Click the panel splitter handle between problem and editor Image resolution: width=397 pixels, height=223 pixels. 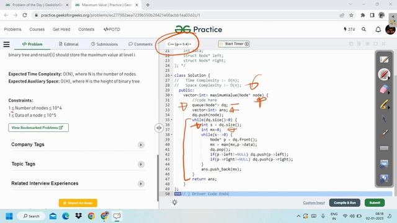click(x=159, y=128)
